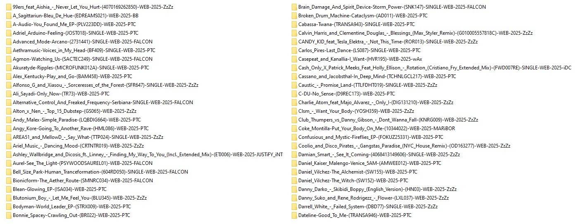Select Coolio Gangstas_Paradise NYC_House_Remix folder name
This screenshot has width=583, height=224.
pos(404,146)
